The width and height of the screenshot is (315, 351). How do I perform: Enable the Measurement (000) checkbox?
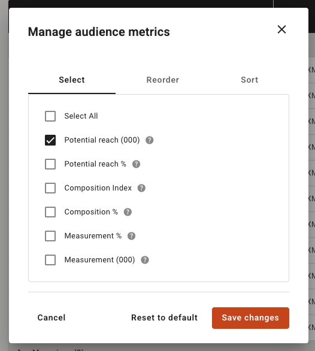50,260
